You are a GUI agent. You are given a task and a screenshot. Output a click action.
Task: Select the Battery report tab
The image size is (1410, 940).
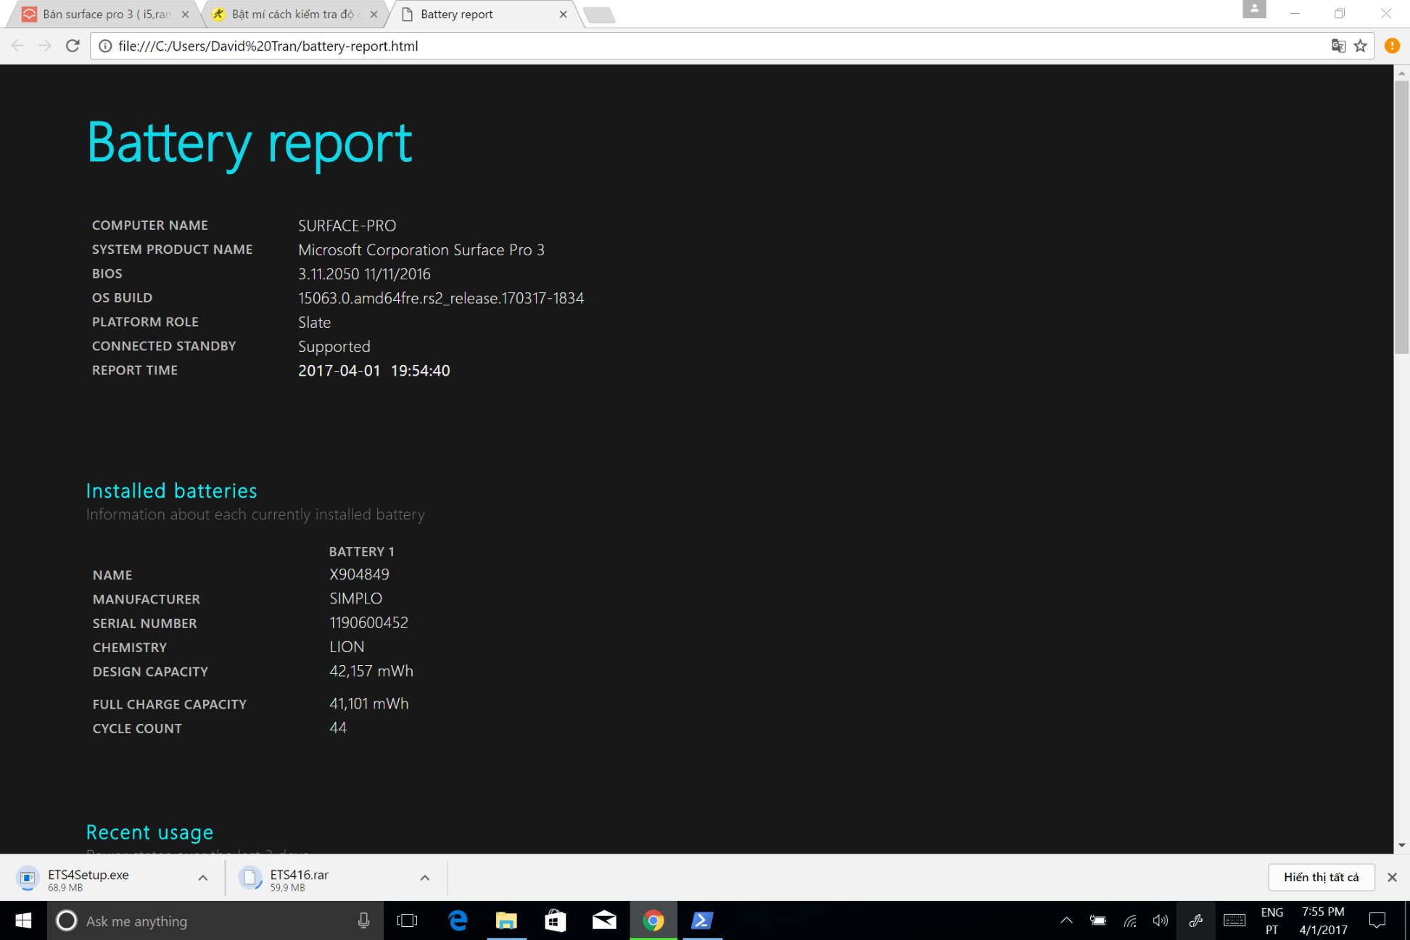(x=482, y=14)
